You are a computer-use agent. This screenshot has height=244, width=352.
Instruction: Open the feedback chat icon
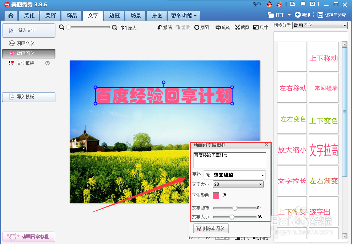click(x=303, y=4)
